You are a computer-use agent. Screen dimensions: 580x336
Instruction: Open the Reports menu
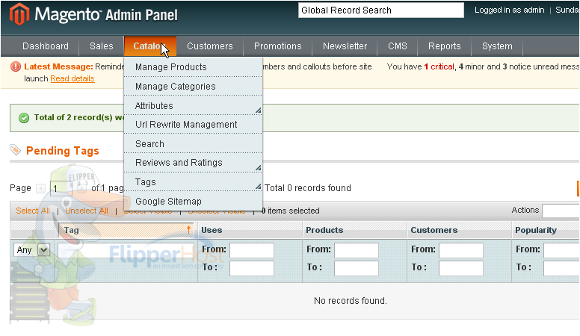444,46
